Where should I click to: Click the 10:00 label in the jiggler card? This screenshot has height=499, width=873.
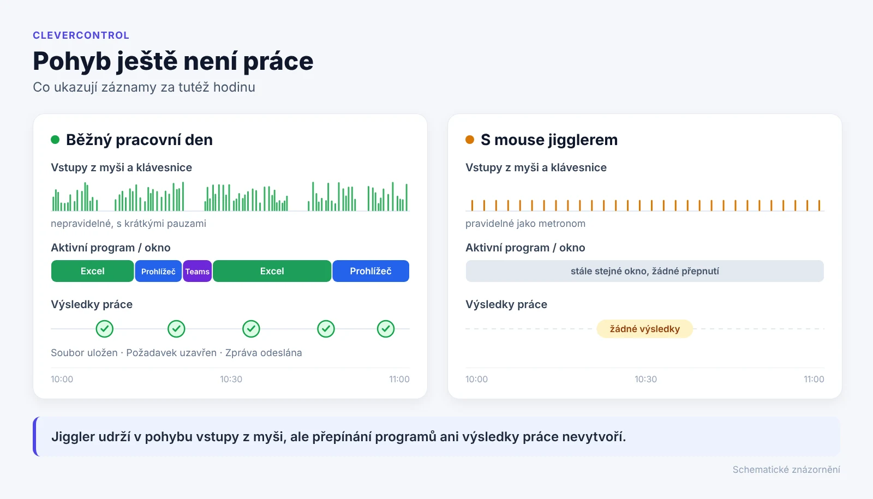476,380
